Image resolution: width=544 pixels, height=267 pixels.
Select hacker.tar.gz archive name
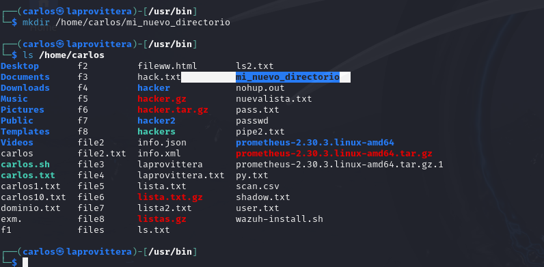tap(173, 110)
